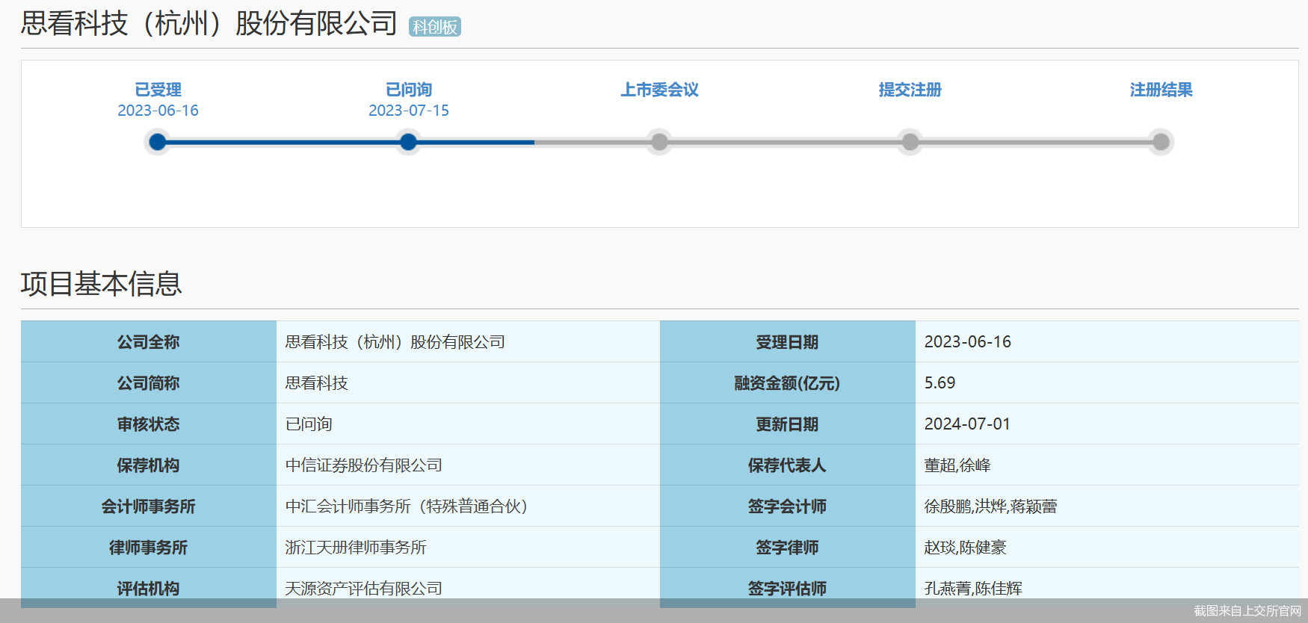Click the 已问询 timeline dot
Viewport: 1308px width, 623px height.
click(x=408, y=142)
